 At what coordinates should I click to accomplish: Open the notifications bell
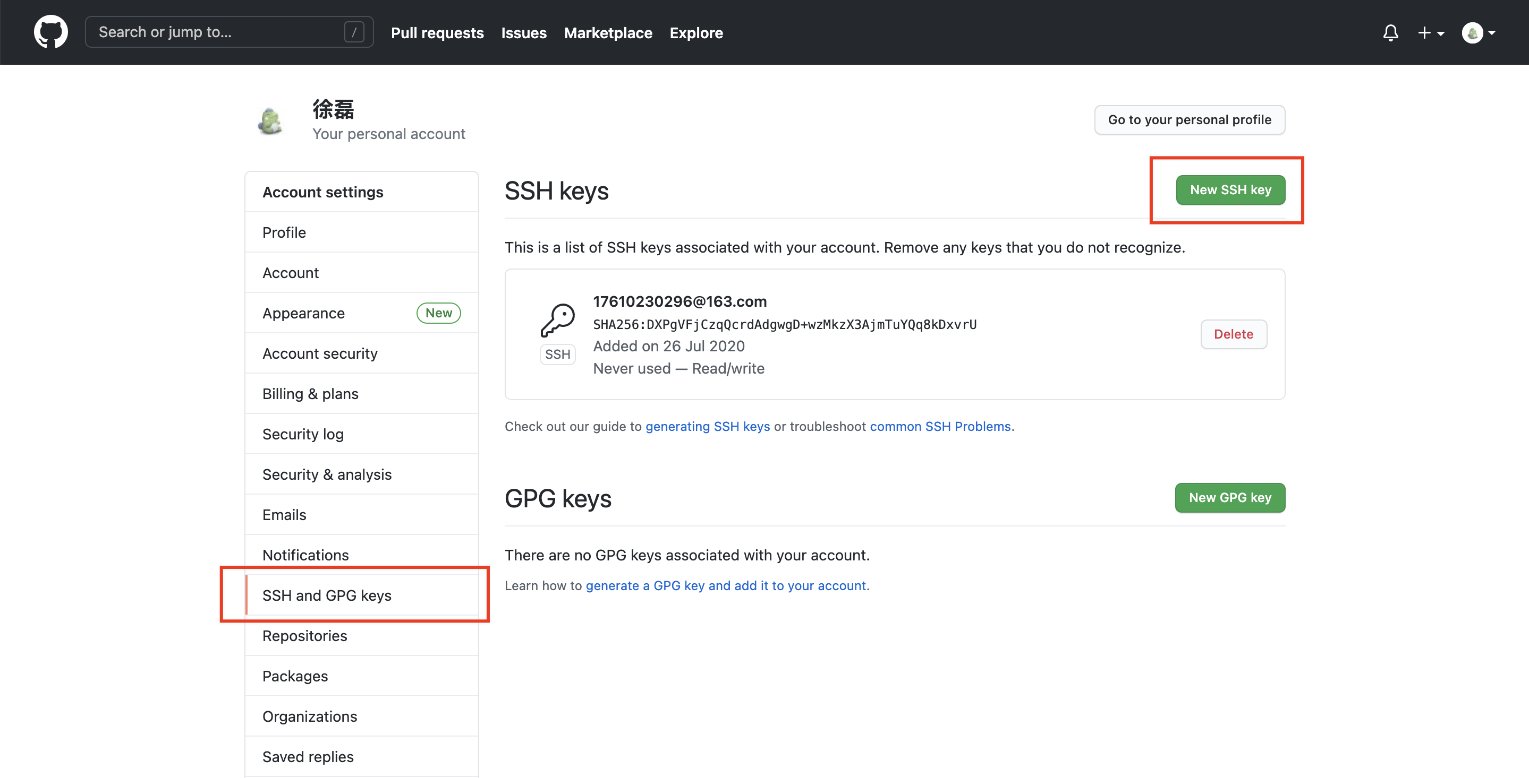coord(1390,32)
